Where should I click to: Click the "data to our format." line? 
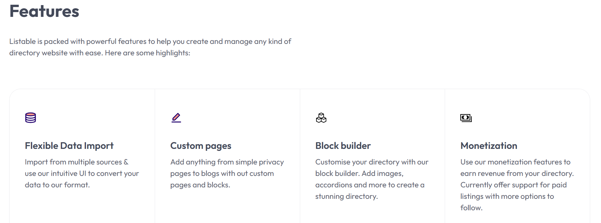click(57, 185)
